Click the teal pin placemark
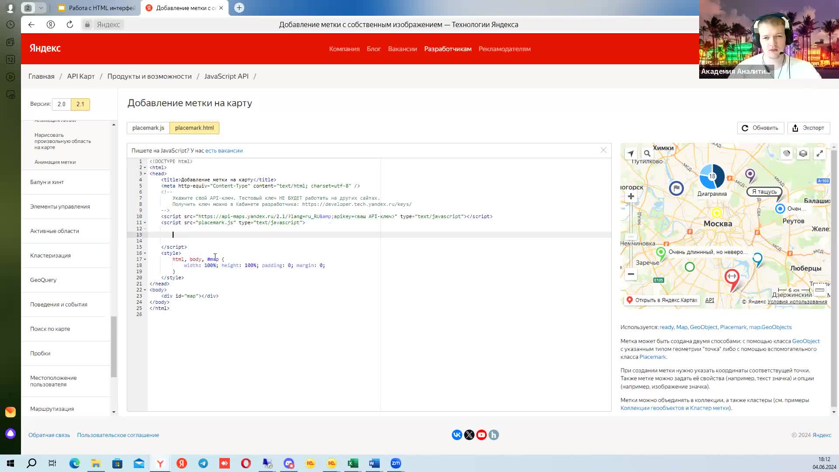Viewport: 839px width, 472px height. (x=757, y=259)
